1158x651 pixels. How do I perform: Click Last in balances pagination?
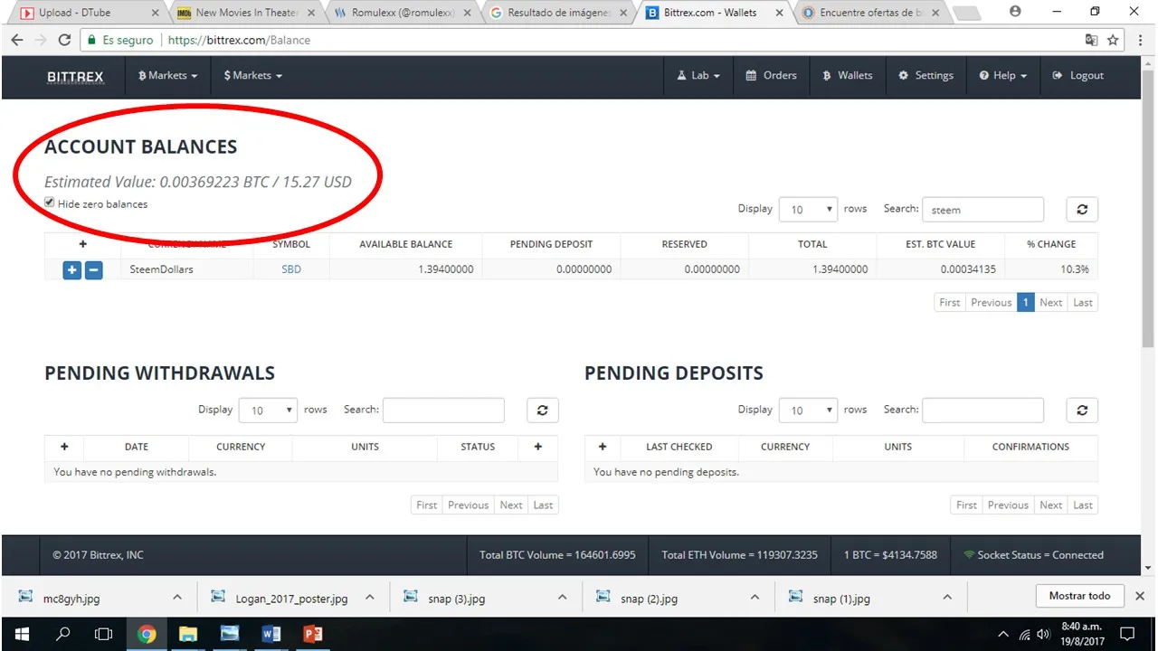pyautogui.click(x=1083, y=302)
